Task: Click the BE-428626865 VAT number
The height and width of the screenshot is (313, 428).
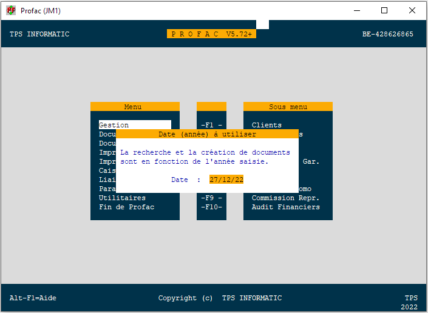Action: tap(387, 34)
